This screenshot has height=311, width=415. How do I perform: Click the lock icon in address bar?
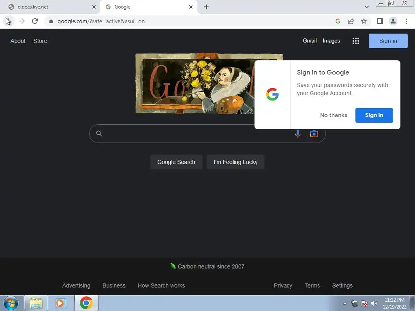51,21
